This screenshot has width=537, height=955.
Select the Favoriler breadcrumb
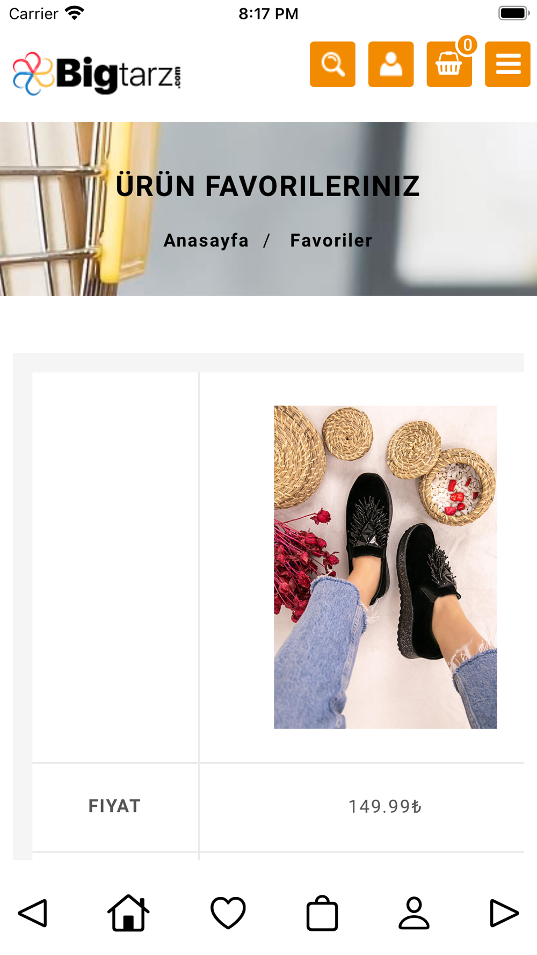point(331,240)
